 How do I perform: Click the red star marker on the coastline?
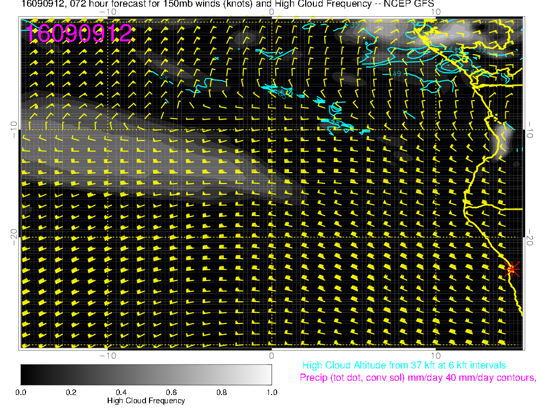(512, 269)
